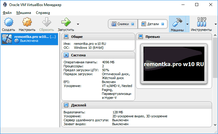
Task: Expand the dropdown arrow beside Инструменты
Action: (216, 24)
